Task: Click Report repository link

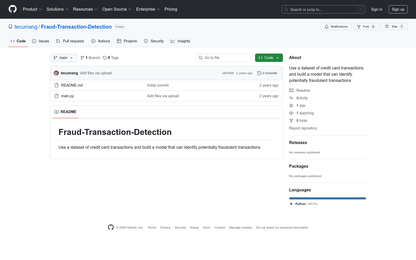Action: coord(303,128)
